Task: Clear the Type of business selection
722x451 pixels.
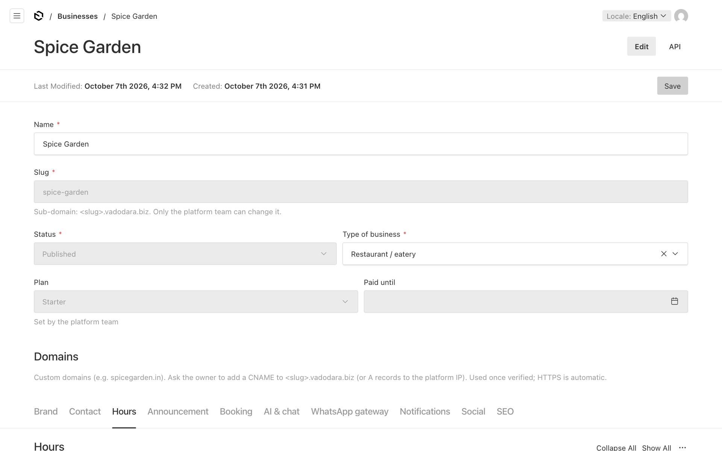Action: coord(664,254)
